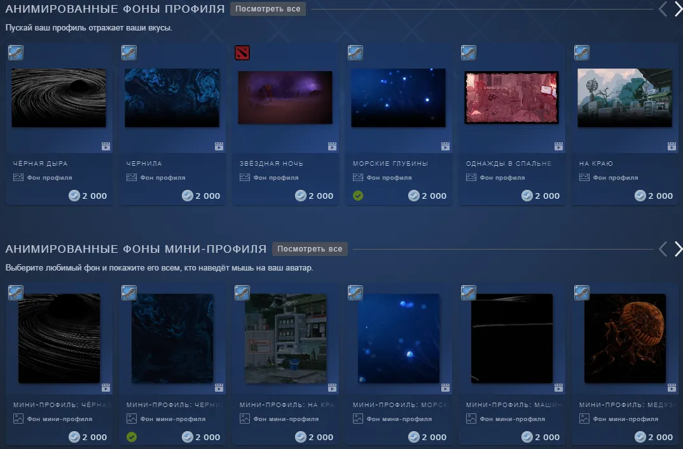Click Анимированные фоны мини-профиля heading
This screenshot has height=449, width=683.
point(136,249)
